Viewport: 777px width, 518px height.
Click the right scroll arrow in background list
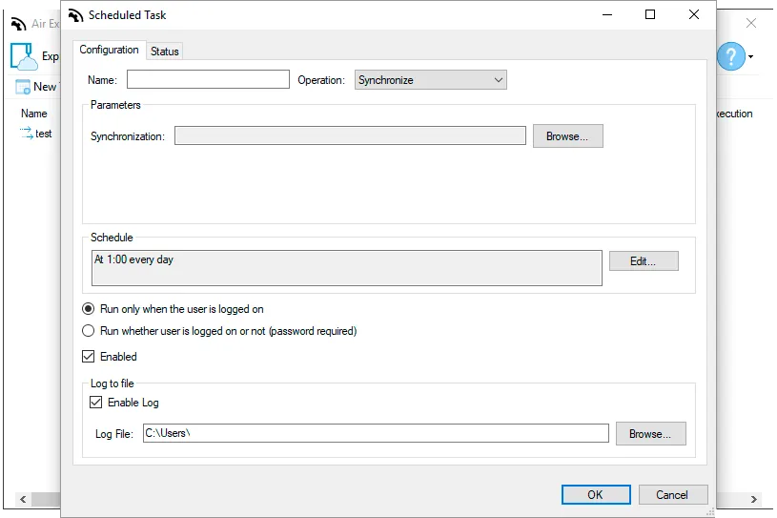(x=754, y=499)
